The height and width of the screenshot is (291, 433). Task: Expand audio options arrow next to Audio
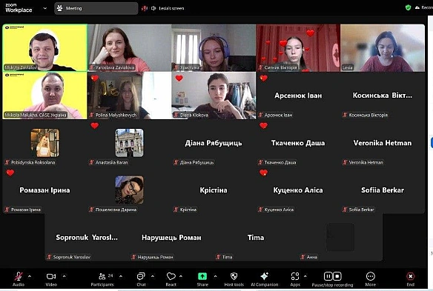point(30,276)
